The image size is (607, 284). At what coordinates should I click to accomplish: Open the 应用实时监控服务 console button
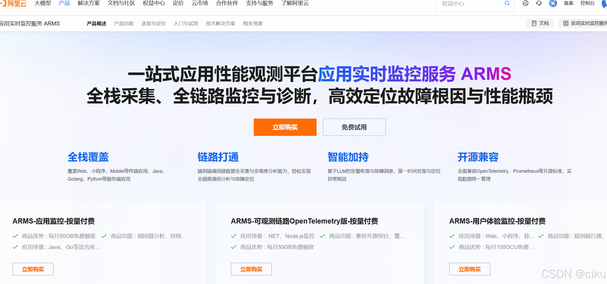coord(583,23)
